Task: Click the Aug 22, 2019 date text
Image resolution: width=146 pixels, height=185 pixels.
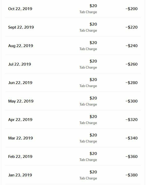Action: click(21, 46)
